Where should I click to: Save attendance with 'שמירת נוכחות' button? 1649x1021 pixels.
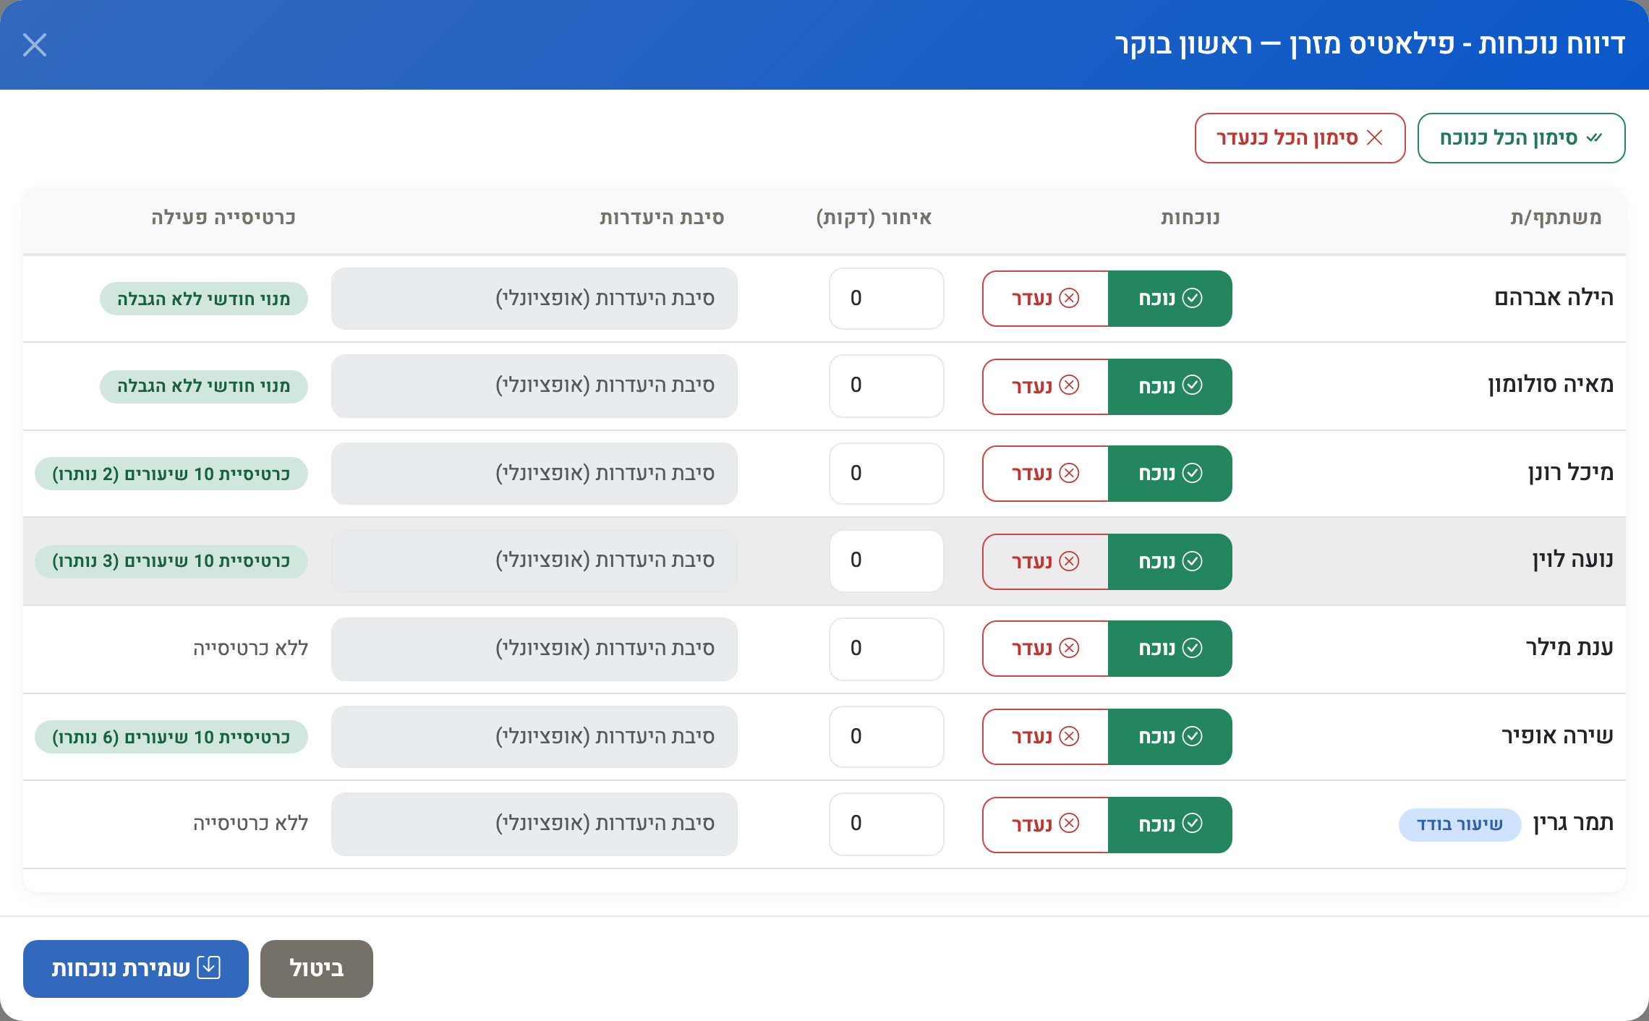(x=136, y=968)
